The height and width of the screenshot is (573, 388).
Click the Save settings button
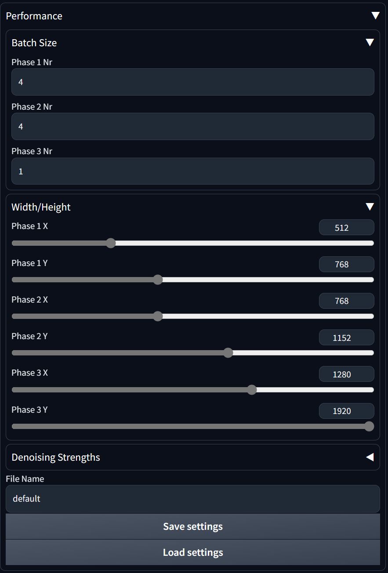point(193,526)
